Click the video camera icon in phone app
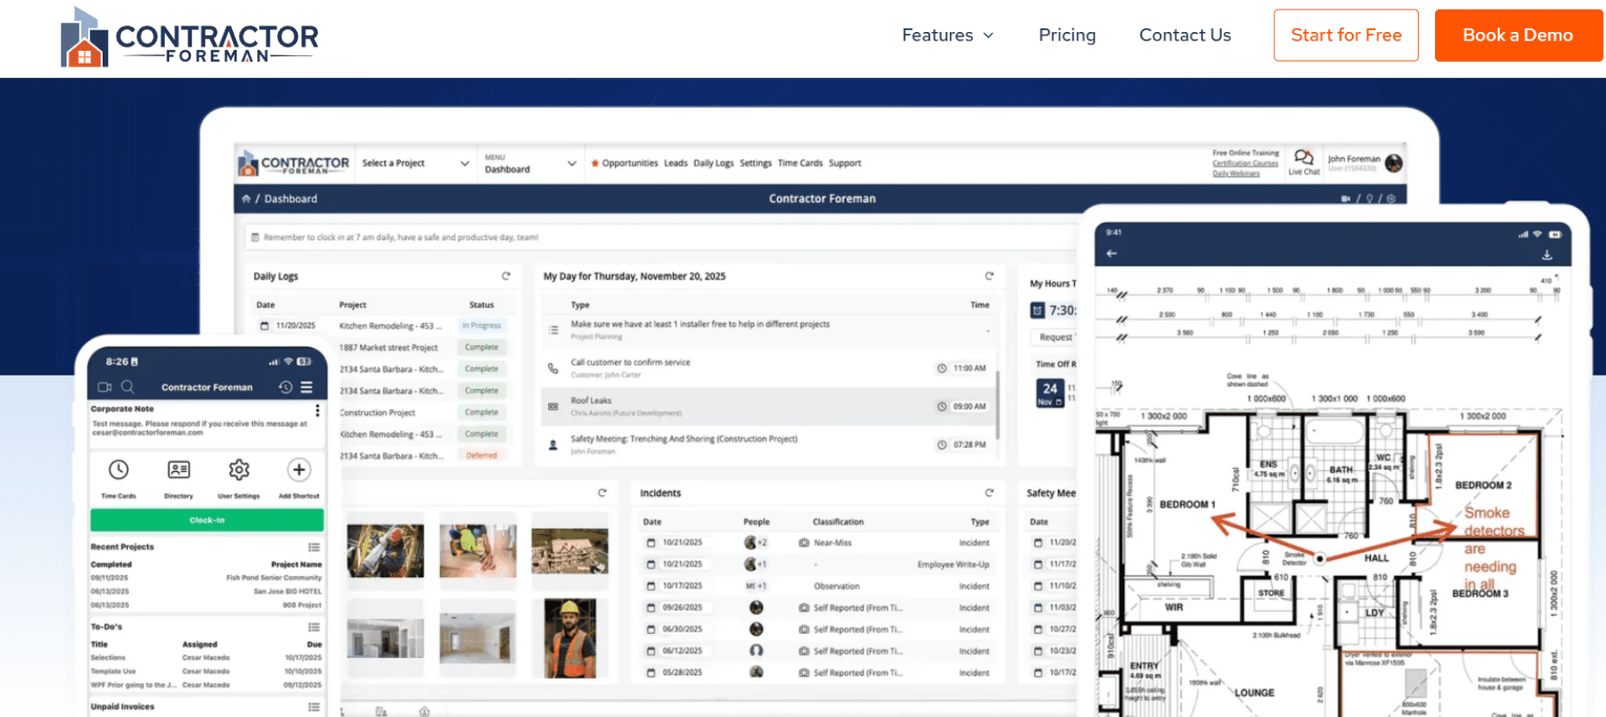The height and width of the screenshot is (717, 1606). pyautogui.click(x=104, y=387)
